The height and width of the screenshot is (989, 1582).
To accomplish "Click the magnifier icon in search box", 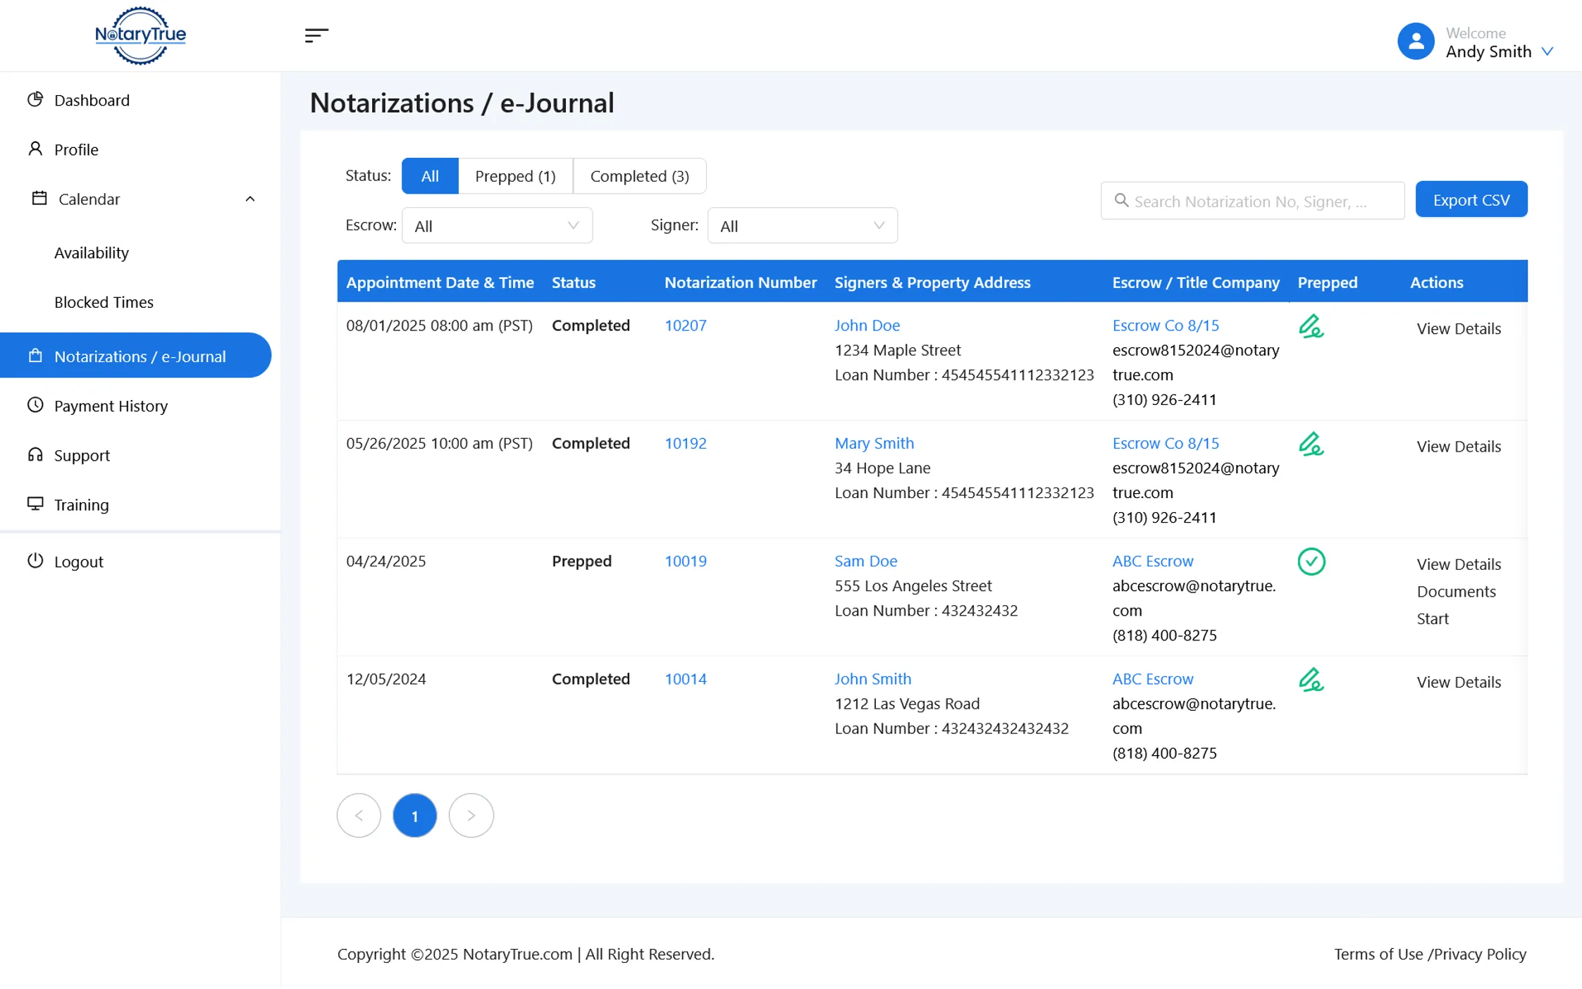I will (1121, 201).
